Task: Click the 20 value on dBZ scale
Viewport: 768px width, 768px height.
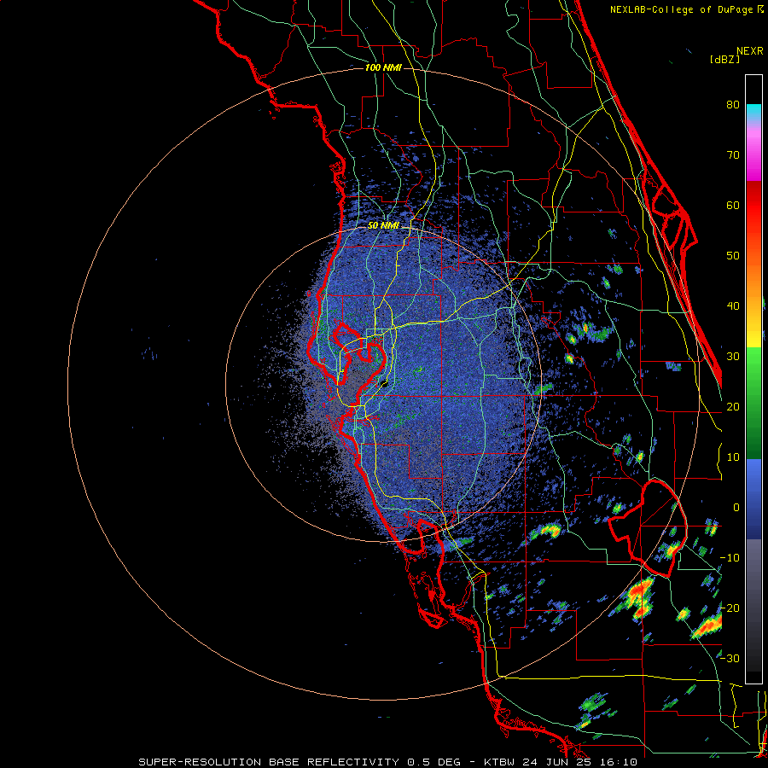Action: [733, 407]
